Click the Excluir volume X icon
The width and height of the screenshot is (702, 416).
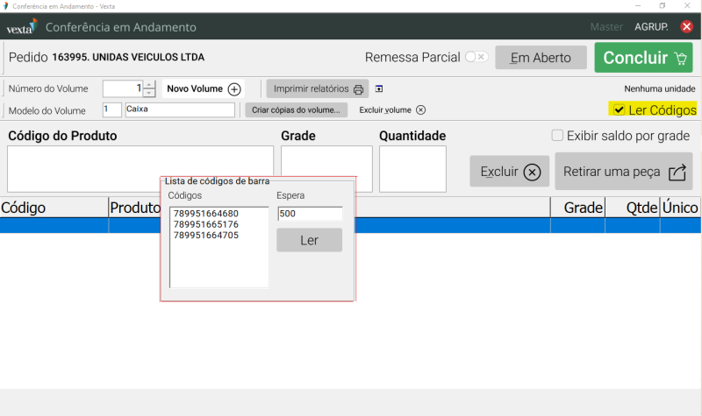pyautogui.click(x=420, y=110)
